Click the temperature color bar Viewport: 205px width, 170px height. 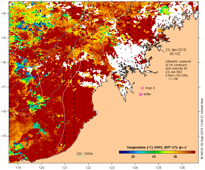coord(157,152)
